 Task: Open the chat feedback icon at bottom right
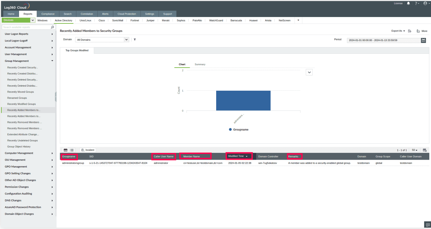click(427, 225)
